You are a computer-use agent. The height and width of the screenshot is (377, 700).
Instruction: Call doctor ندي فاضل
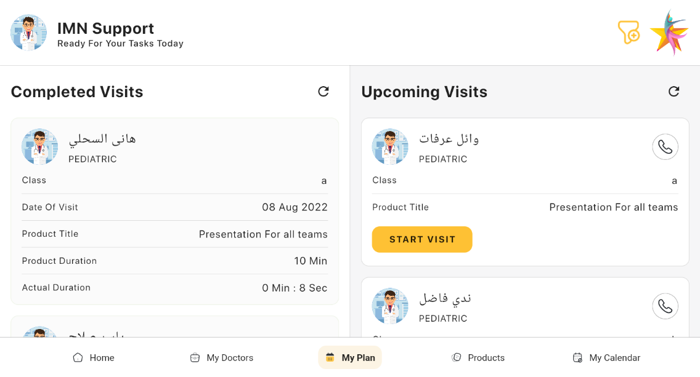point(665,306)
